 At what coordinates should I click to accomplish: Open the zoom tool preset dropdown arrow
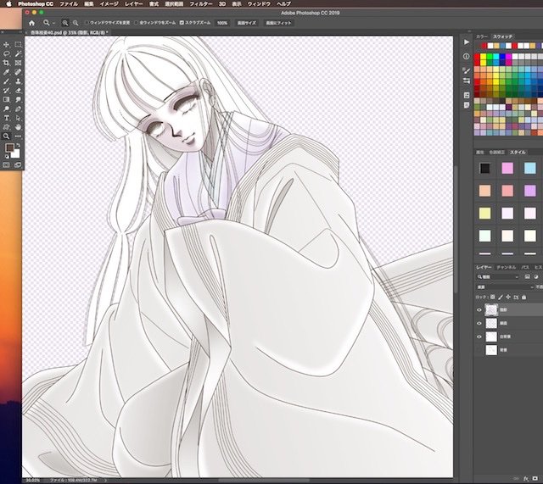pos(53,23)
